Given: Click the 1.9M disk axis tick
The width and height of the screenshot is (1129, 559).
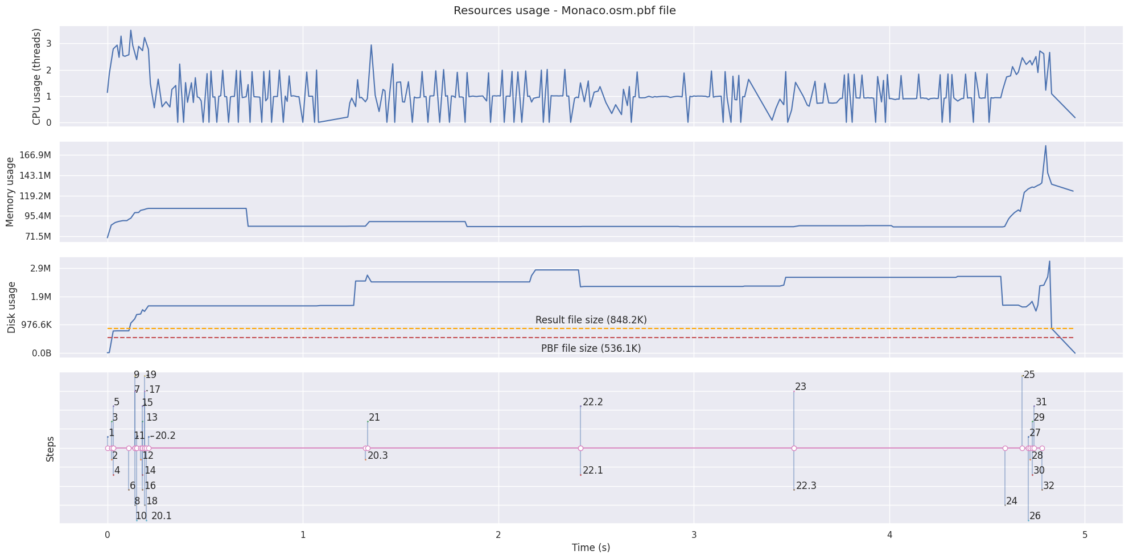Looking at the screenshot, I should click(x=40, y=297).
